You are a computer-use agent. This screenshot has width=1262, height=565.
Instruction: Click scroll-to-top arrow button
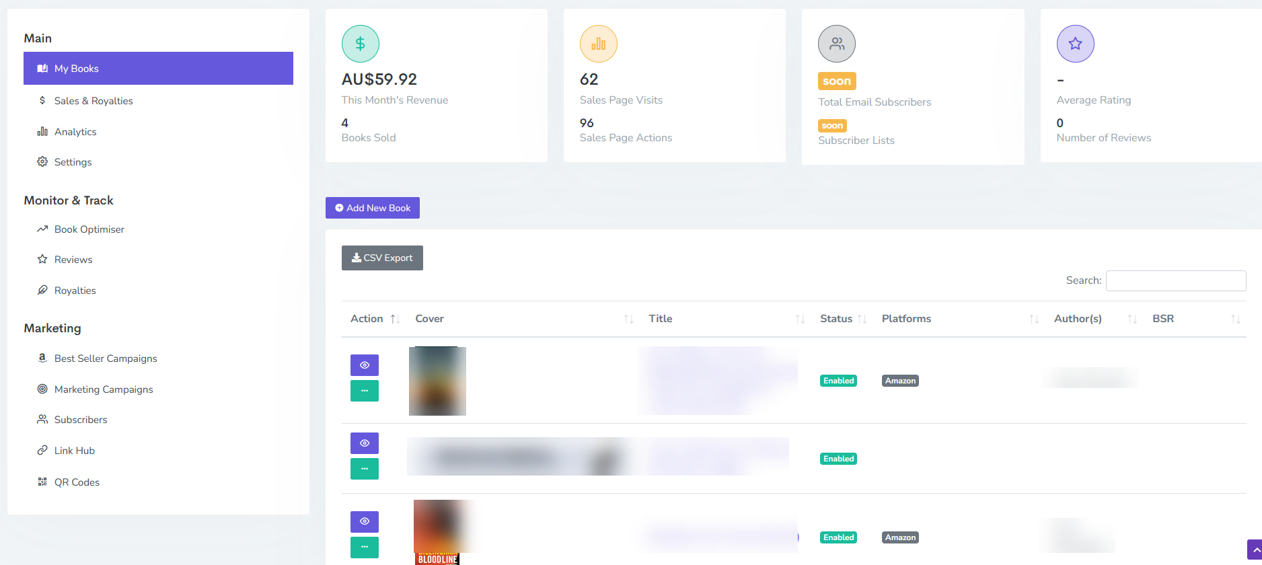click(x=1255, y=550)
